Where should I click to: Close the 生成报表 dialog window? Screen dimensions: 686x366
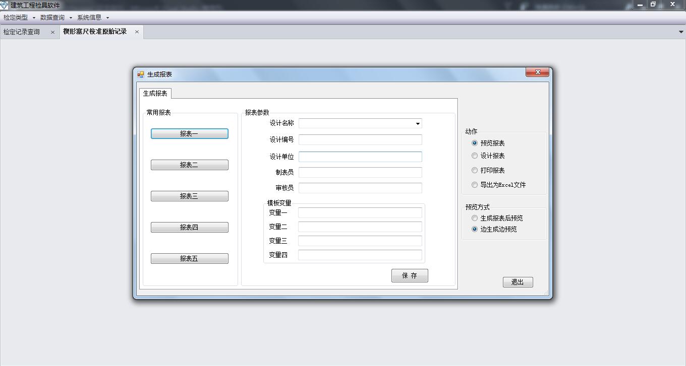pos(537,72)
